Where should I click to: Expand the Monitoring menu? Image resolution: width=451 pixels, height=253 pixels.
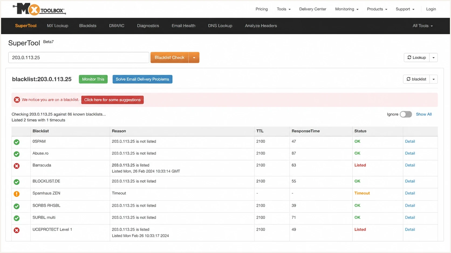(347, 9)
